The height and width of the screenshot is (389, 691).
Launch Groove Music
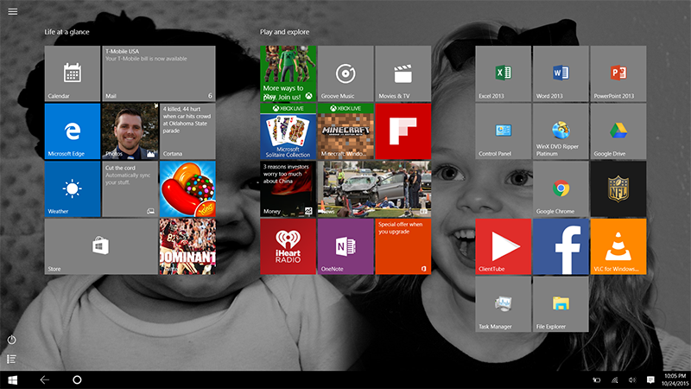click(x=345, y=73)
